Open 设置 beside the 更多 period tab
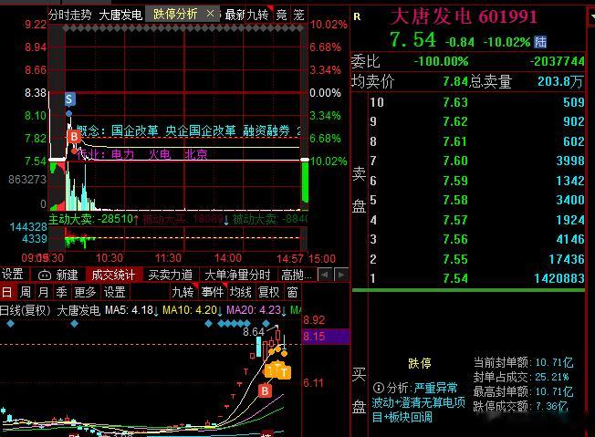This screenshot has width=595, height=437. 114,292
